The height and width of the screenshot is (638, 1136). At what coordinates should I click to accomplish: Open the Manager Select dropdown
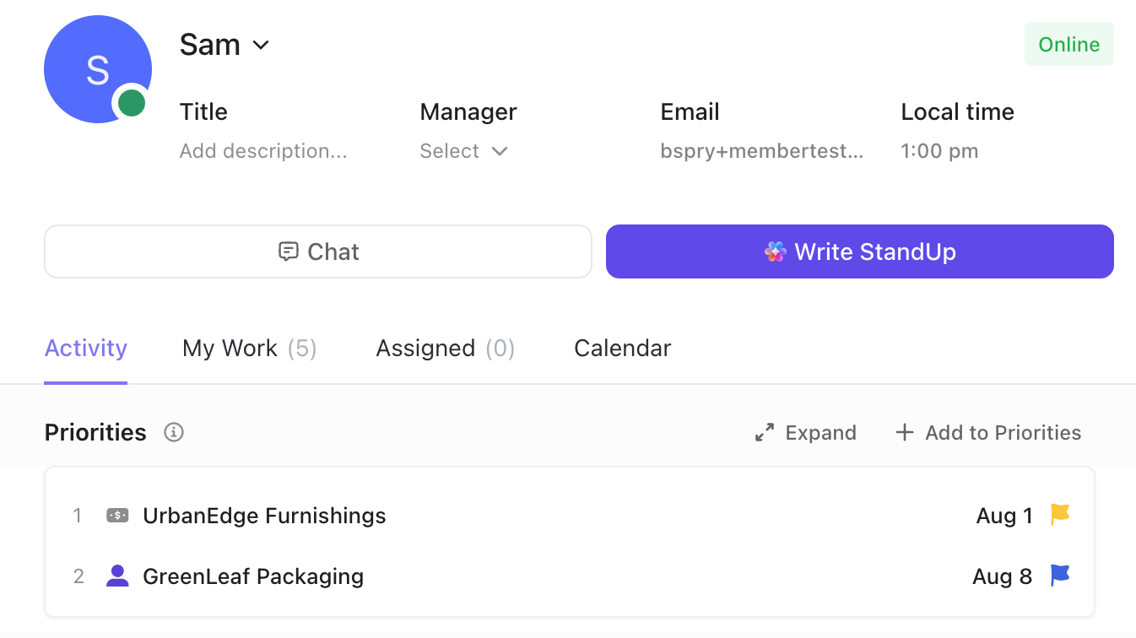(x=463, y=151)
